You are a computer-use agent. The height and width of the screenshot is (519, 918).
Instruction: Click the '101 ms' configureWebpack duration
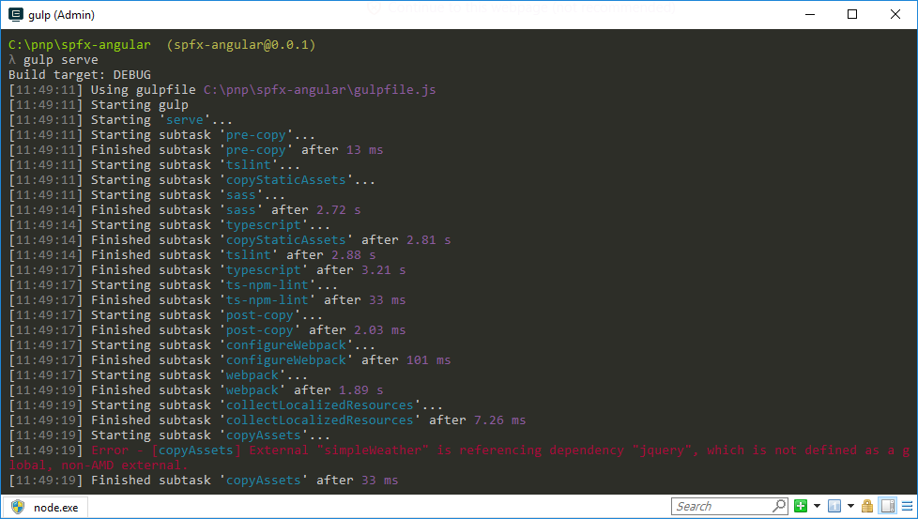tap(429, 359)
